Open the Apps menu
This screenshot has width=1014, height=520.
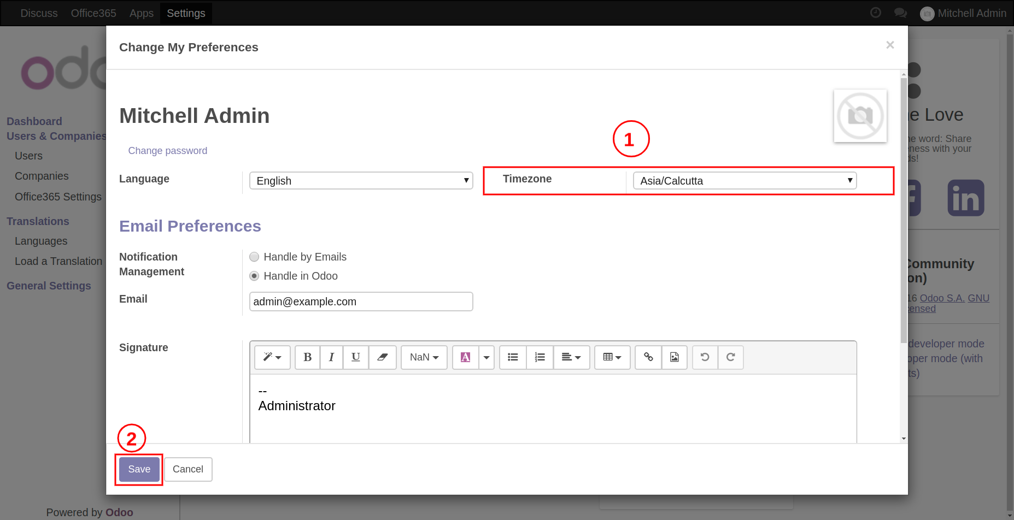pyautogui.click(x=142, y=13)
